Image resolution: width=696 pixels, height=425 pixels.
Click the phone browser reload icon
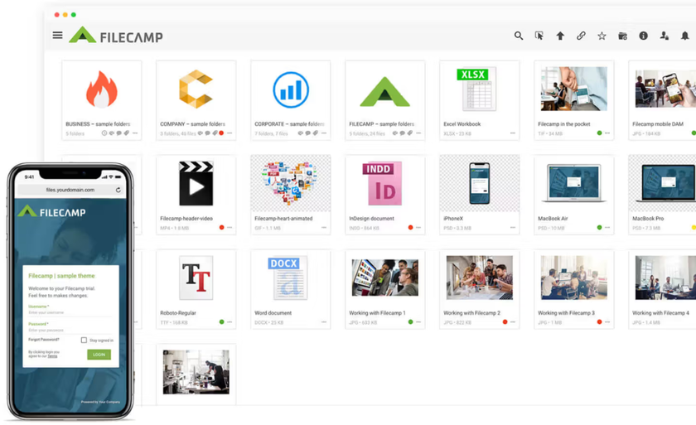pos(118,190)
